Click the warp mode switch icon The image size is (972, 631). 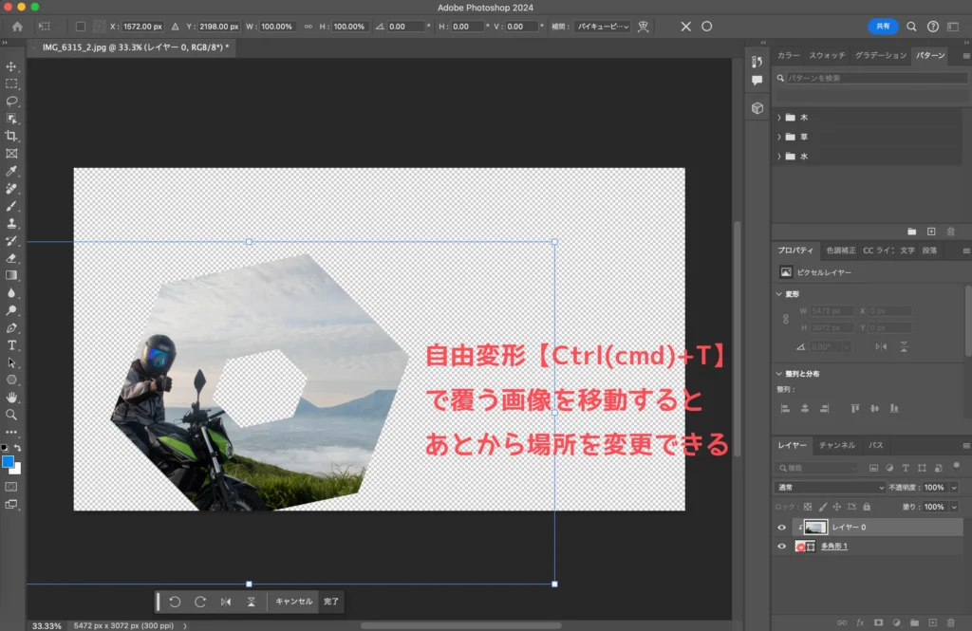[x=645, y=27]
